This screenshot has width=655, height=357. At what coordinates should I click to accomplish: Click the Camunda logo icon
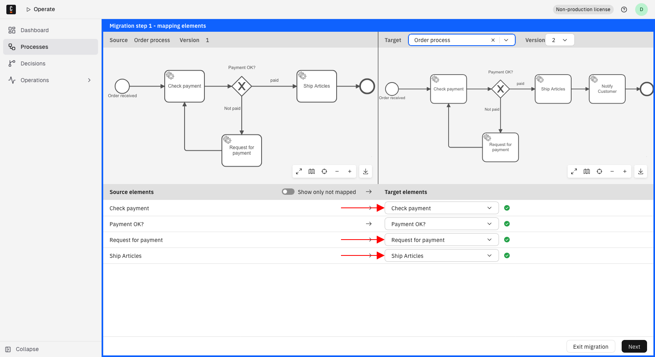click(11, 9)
